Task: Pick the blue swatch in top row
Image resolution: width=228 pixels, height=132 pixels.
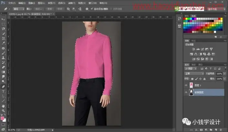Action: 193,19
